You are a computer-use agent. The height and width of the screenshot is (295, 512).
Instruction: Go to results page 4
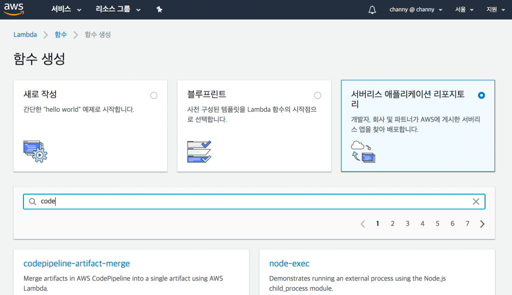click(422, 224)
